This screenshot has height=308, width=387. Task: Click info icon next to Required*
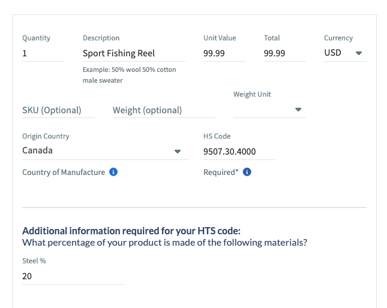coord(247,173)
